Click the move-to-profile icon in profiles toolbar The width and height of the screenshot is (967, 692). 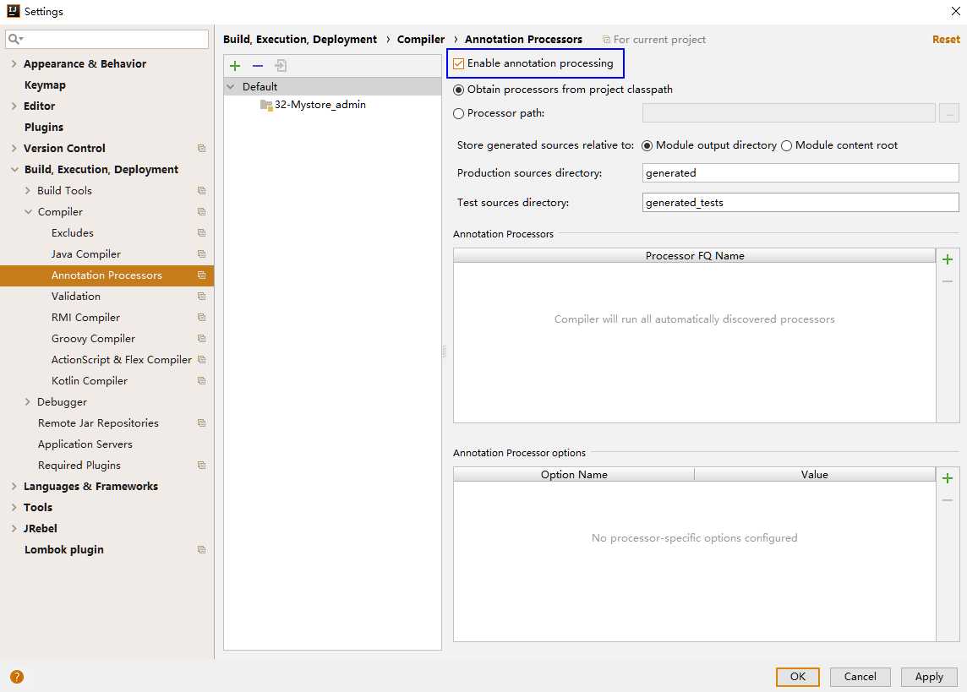point(281,66)
